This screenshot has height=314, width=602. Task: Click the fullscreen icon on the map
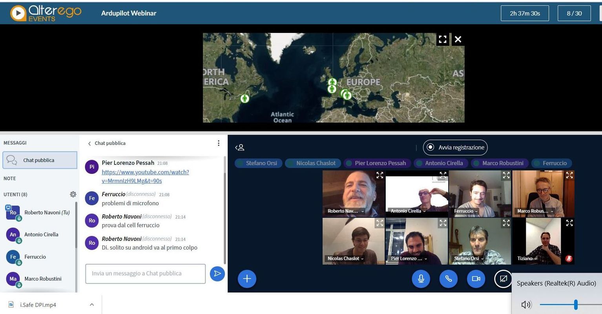click(443, 39)
